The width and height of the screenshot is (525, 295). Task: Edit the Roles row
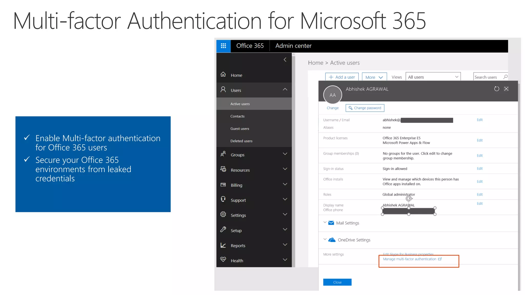point(479,194)
